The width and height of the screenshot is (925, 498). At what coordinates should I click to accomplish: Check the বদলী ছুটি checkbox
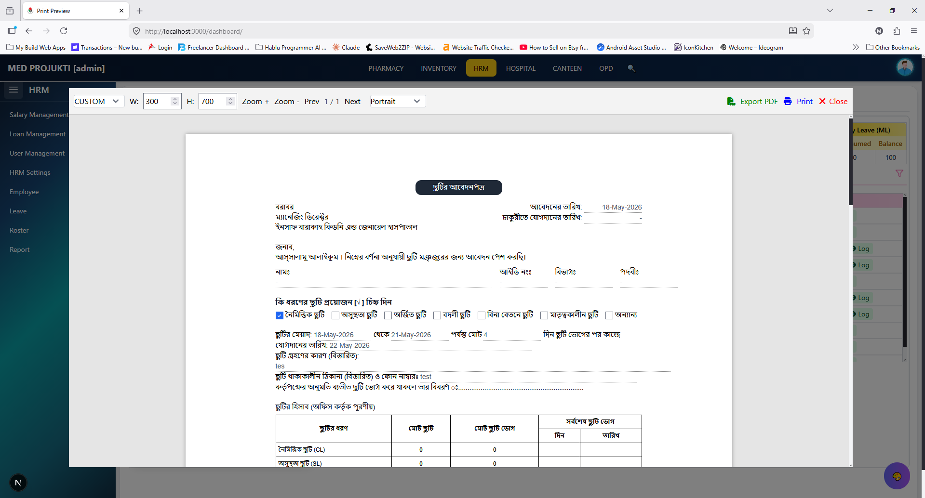437,315
